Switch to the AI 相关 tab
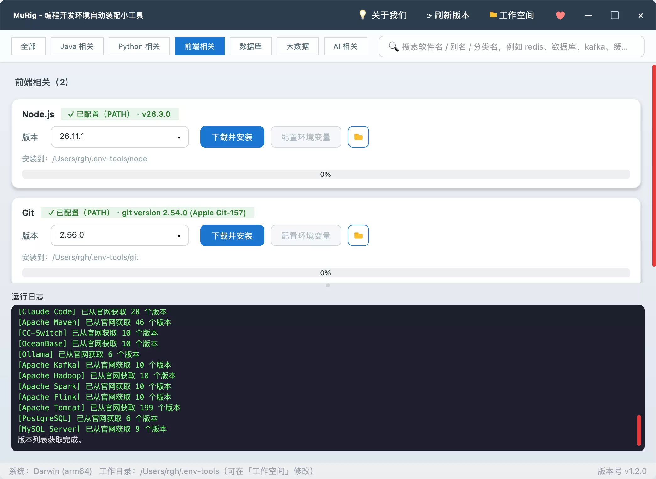 coord(345,46)
